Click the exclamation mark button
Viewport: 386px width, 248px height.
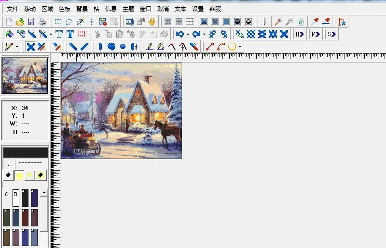point(8,163)
